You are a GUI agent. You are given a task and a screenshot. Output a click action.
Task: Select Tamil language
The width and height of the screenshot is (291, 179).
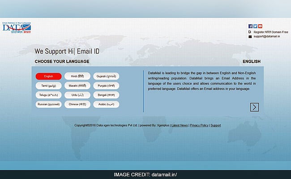[48, 85]
